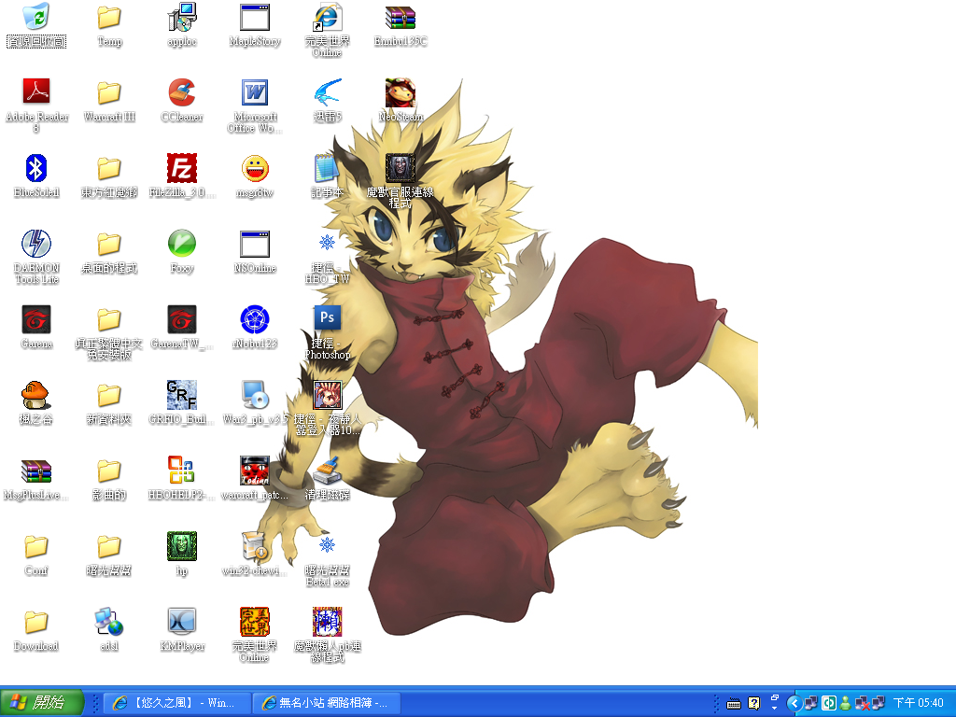Open the language bar options dropdown arrow
Viewport: 956px width, 717px height.
(775, 708)
